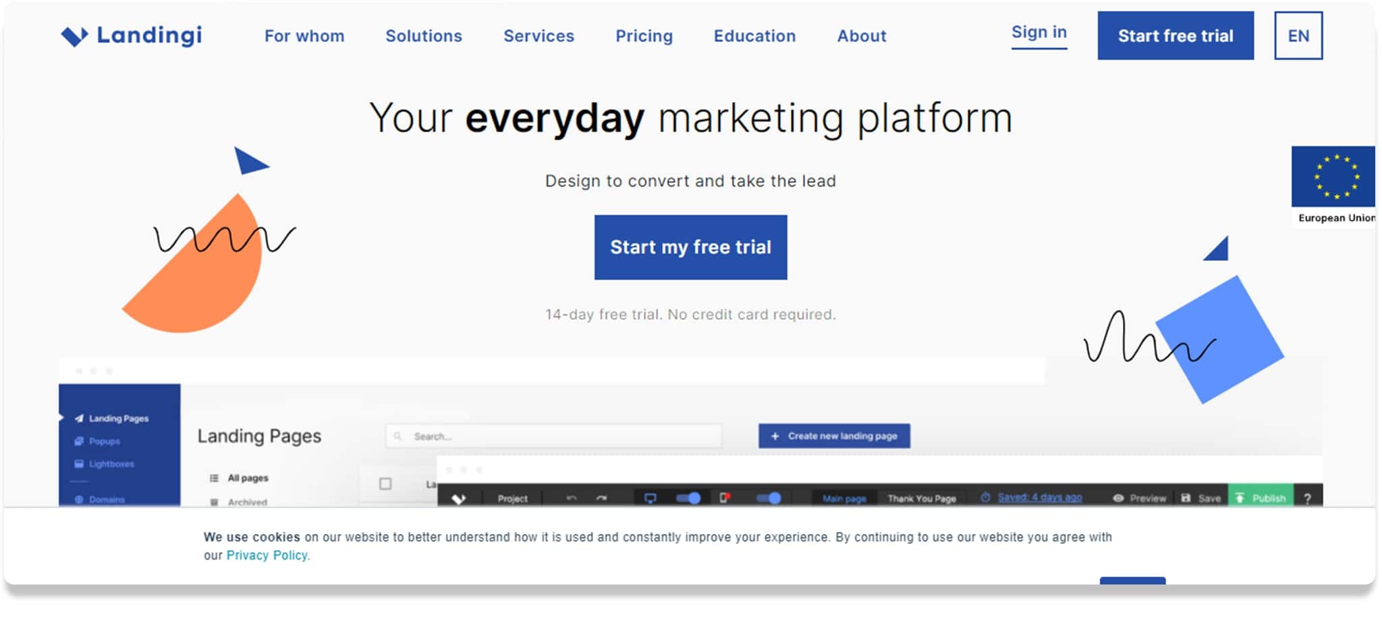Screen dimensions: 1382x631
Task: Open the Privacy Policy link
Action: 267,555
